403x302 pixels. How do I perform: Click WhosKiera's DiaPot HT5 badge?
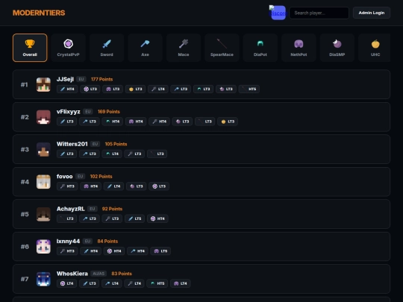[157, 283]
